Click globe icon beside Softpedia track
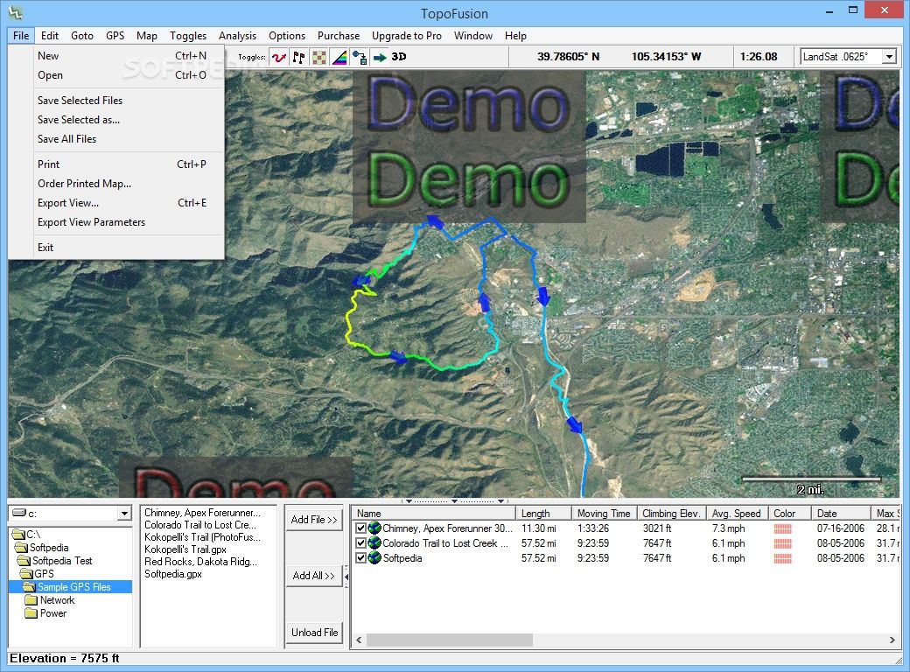The width and height of the screenshot is (910, 672). 374,557
